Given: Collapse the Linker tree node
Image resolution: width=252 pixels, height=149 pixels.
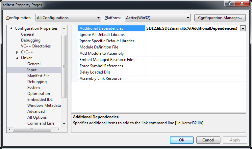Looking at the screenshot, I should pos(17,58).
